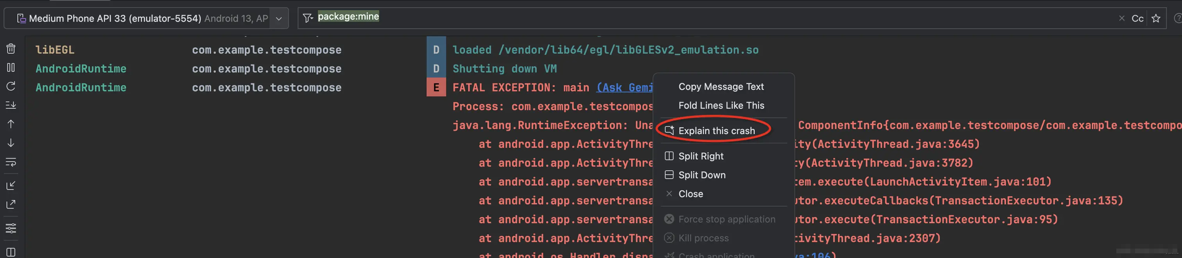Select the libEGL tag text
The height and width of the screenshot is (258, 1182).
(55, 50)
